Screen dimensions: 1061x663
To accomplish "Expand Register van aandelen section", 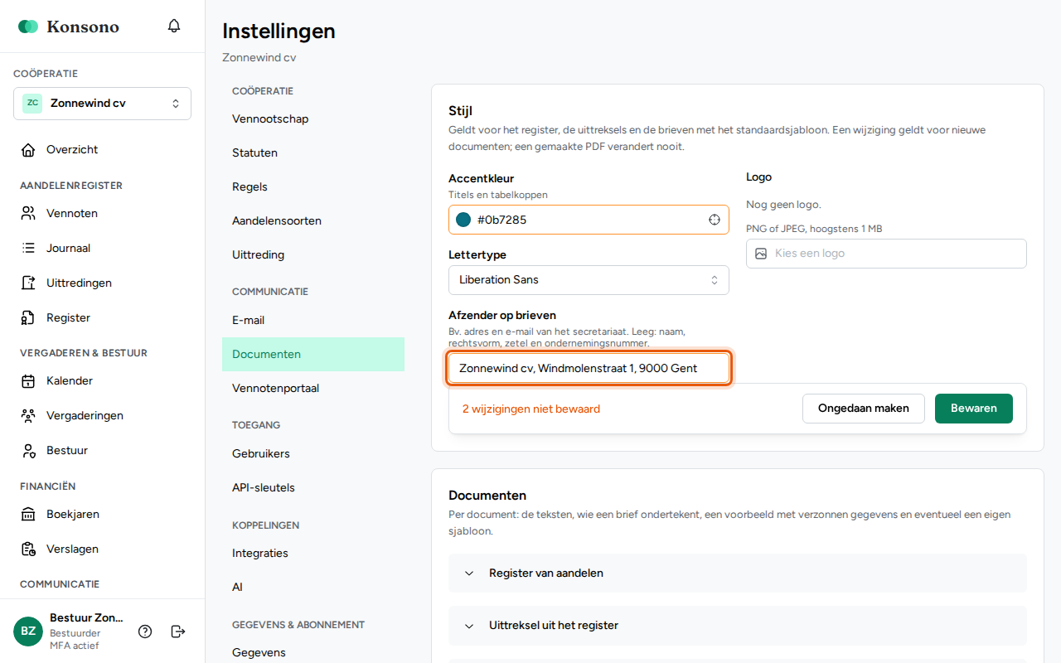I will click(738, 573).
